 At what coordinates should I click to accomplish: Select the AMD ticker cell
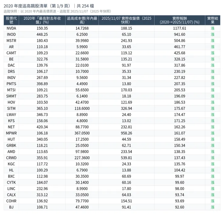coord(11,152)
